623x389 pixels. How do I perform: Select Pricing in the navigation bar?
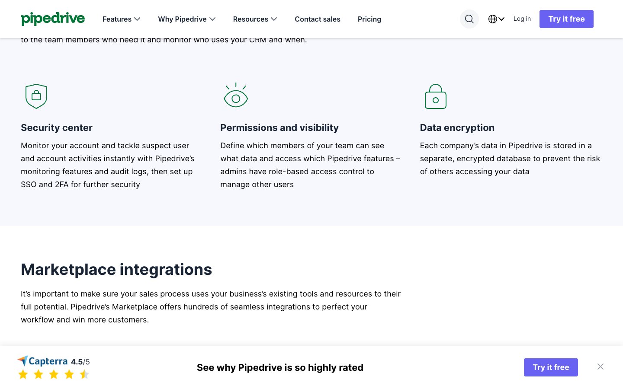coord(369,19)
